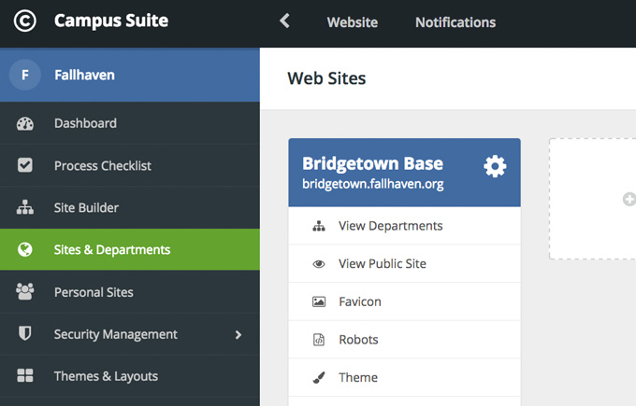
Task: Click the Dashboard gauge icon
Action: coord(24,123)
